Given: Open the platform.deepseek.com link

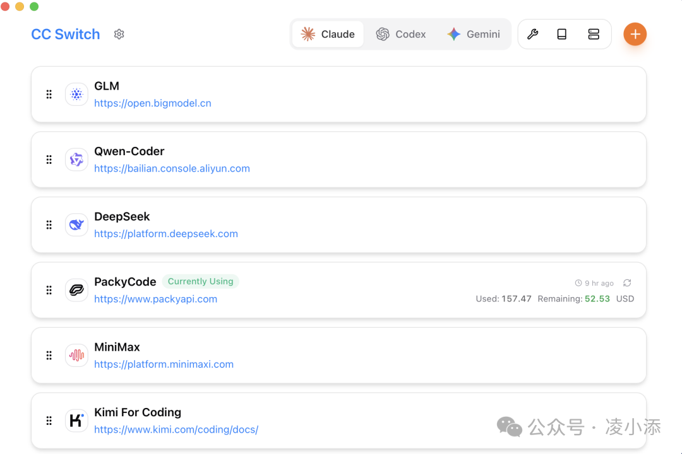Looking at the screenshot, I should [166, 234].
